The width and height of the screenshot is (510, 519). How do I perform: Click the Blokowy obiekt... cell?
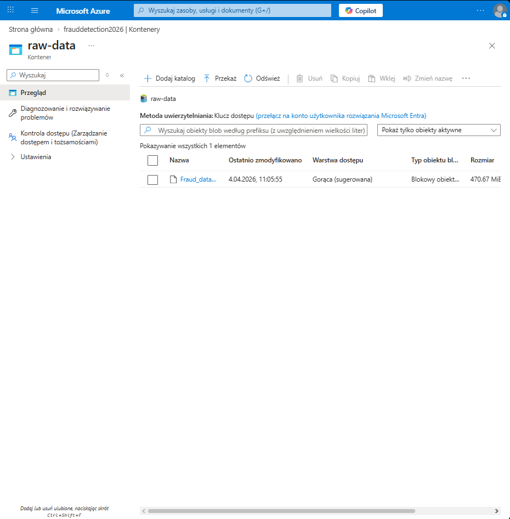[435, 179]
